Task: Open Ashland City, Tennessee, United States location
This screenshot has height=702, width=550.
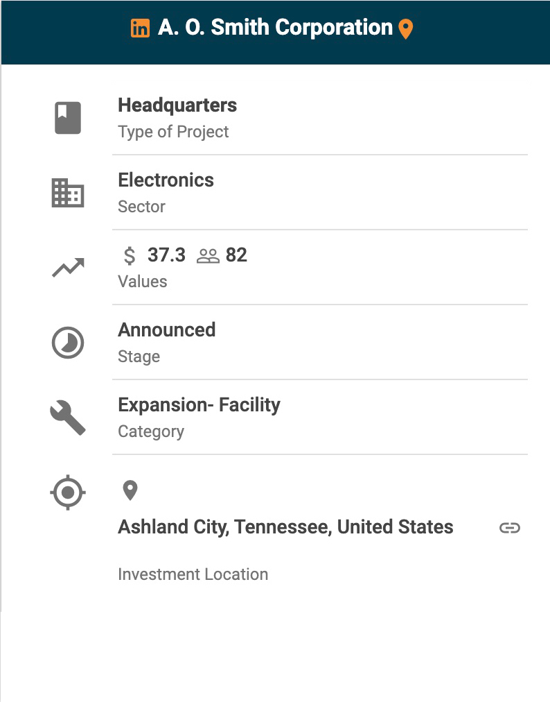Action: point(285,527)
